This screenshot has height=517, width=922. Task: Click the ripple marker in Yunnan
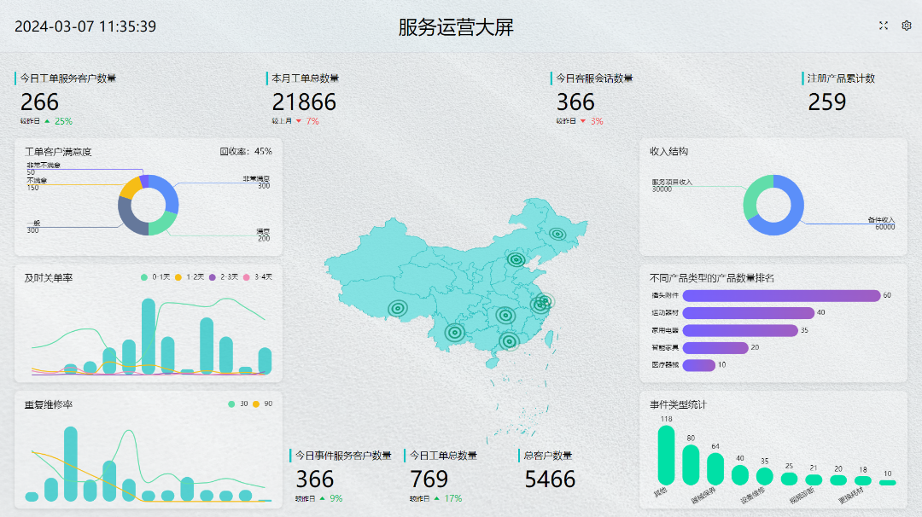point(455,332)
